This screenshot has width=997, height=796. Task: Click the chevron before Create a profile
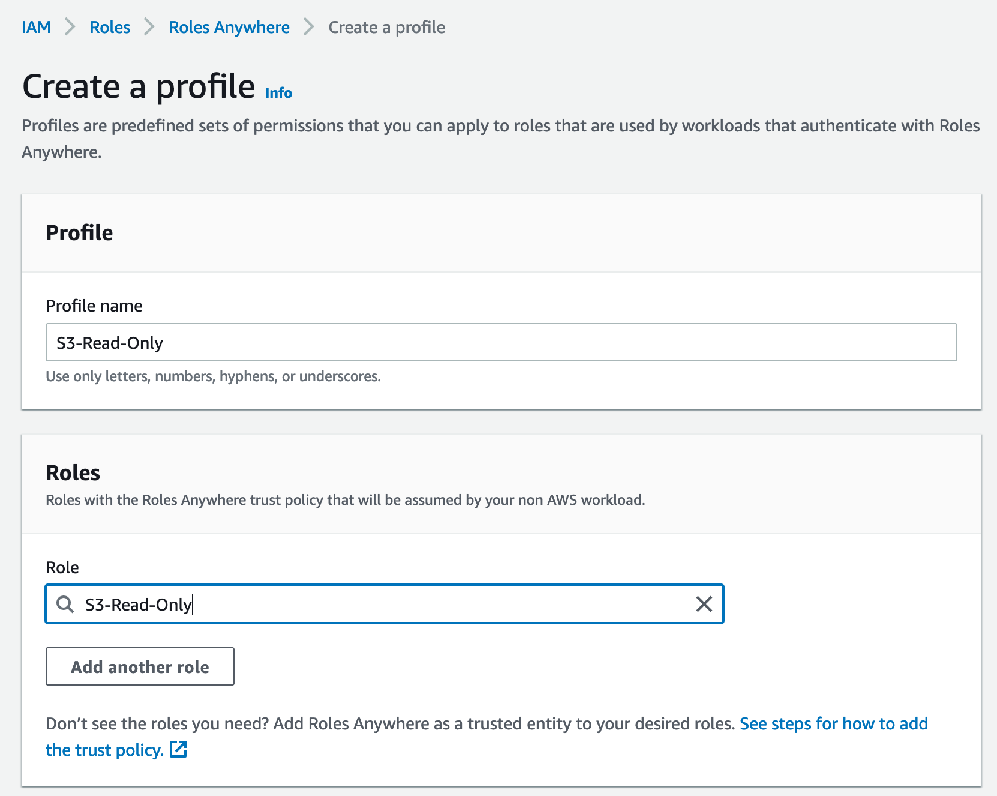(x=308, y=27)
